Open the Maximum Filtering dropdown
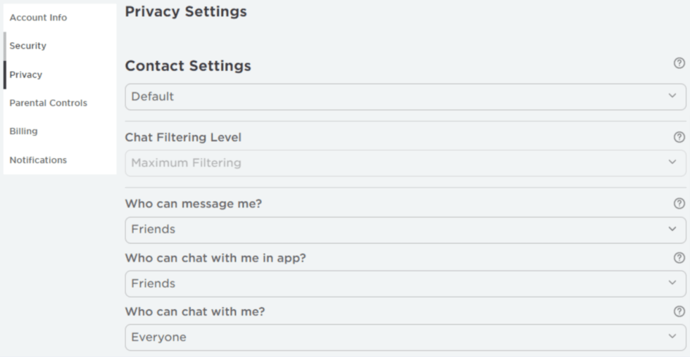 click(x=405, y=163)
